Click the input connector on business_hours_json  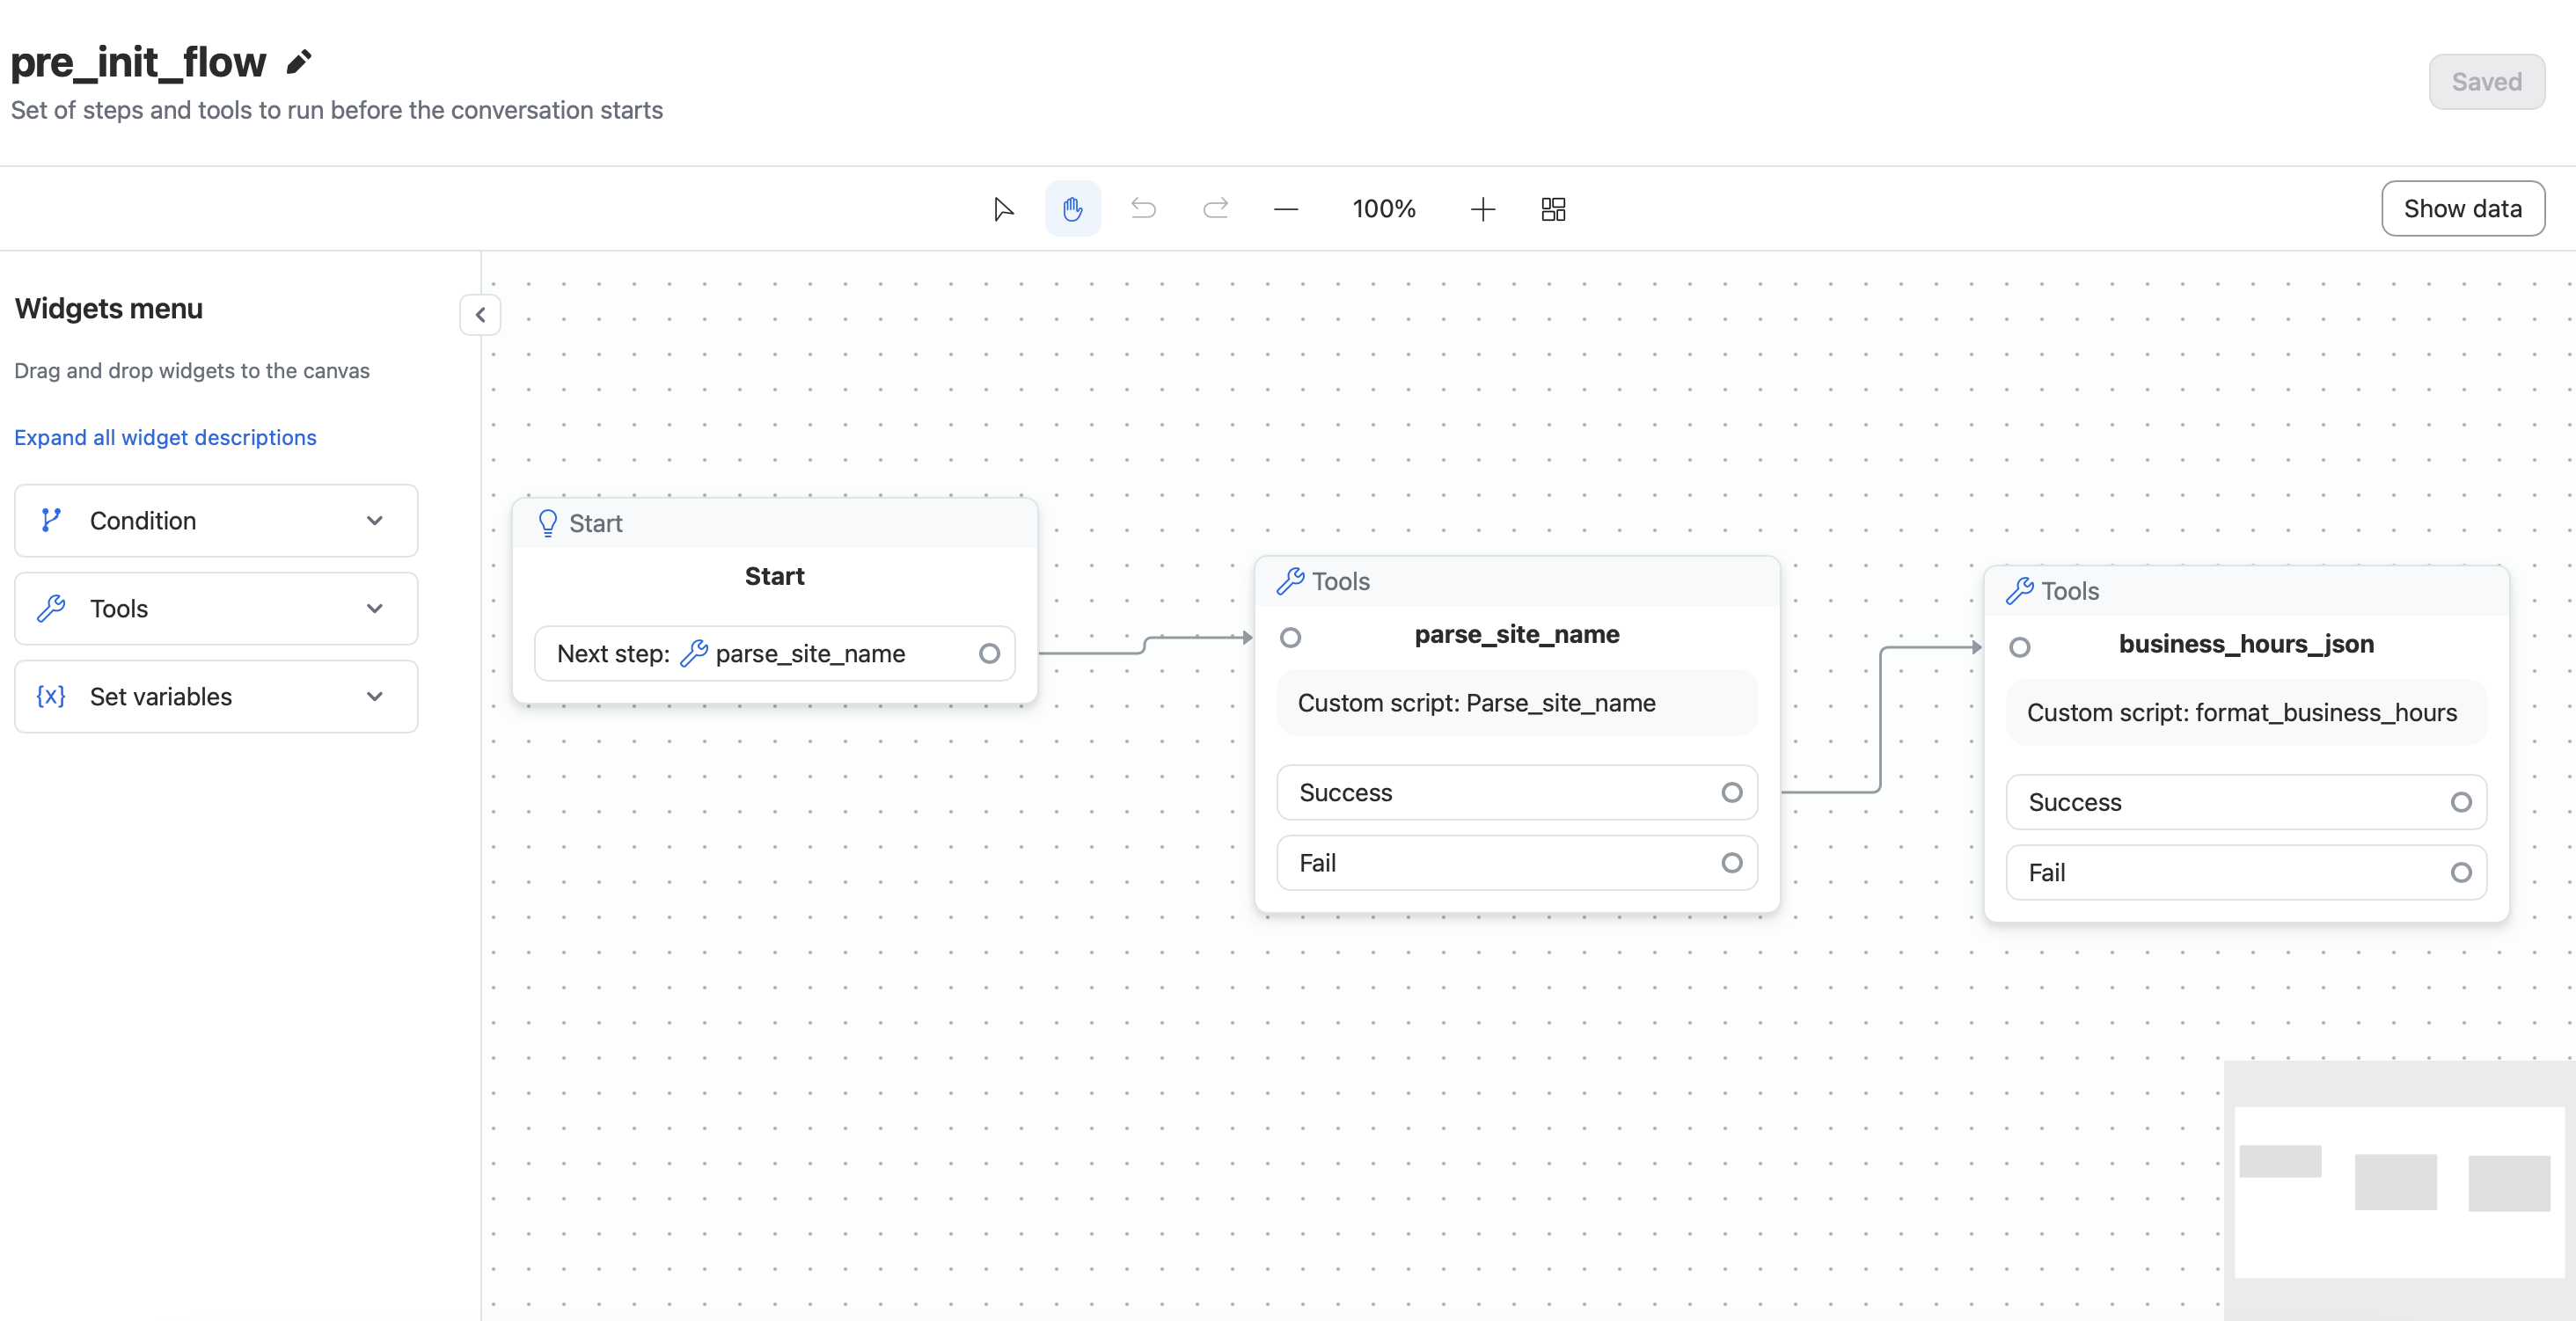(x=2020, y=648)
